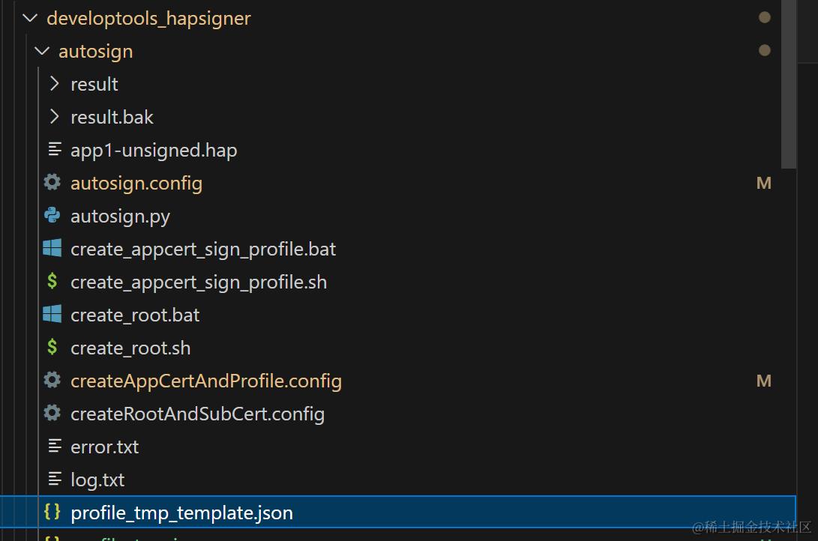Click M status badge of createAppCertAndProfile.config

(x=764, y=381)
